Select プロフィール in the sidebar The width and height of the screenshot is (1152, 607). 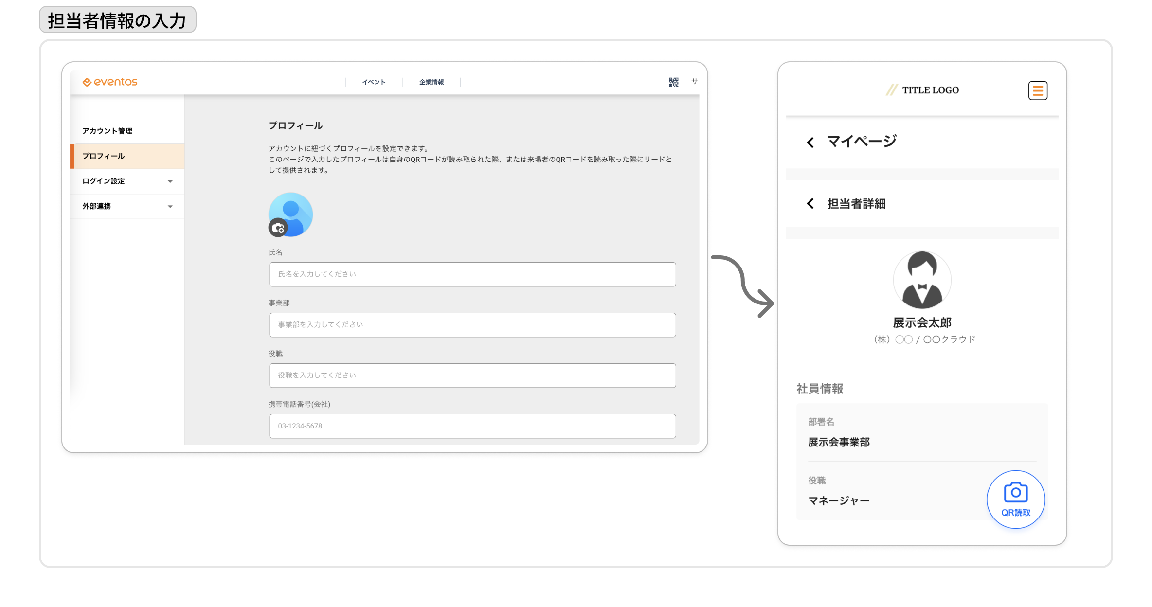click(127, 156)
